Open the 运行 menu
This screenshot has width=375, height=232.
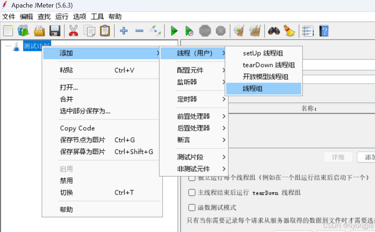pos(62,16)
